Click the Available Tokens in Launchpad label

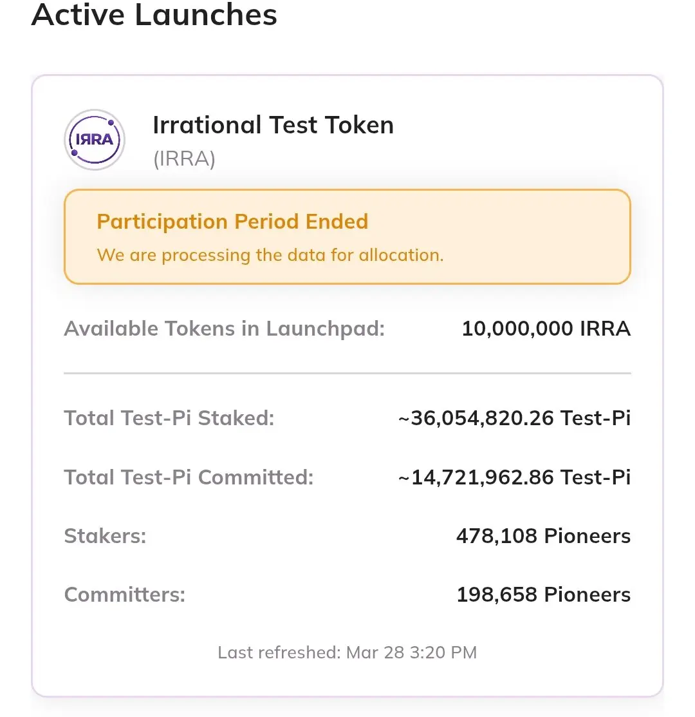point(224,329)
